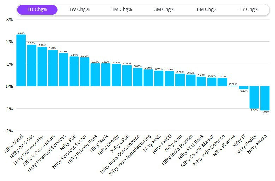Select the 1D Chg% tab

37,9
